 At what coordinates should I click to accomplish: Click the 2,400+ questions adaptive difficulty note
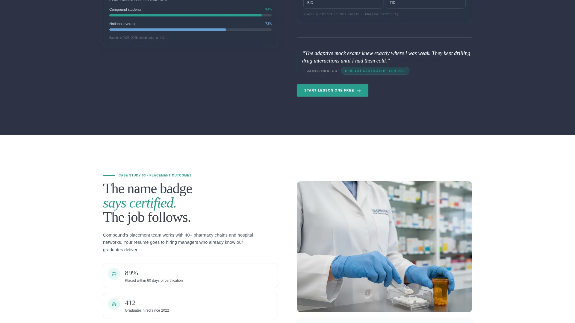(351, 14)
